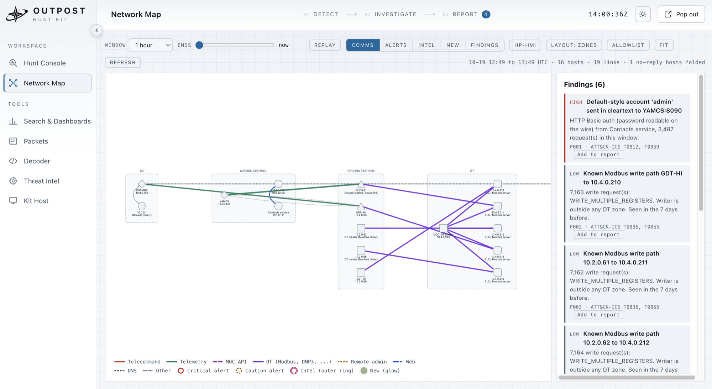Toggle the Findings overlay
Viewport: 712px width, 389px height.
click(485, 45)
